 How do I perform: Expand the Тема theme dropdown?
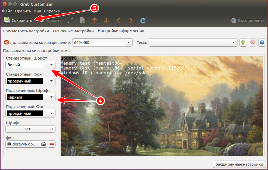(193, 42)
